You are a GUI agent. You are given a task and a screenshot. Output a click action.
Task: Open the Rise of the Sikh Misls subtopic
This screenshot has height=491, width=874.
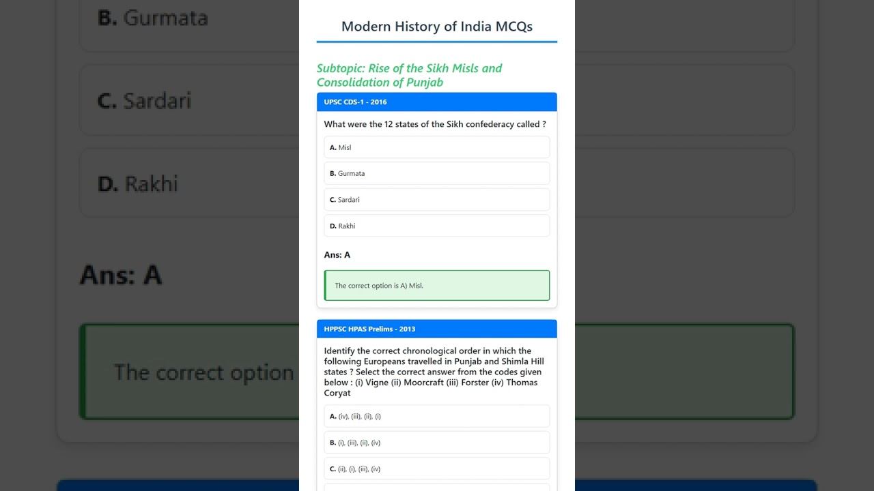pyautogui.click(x=410, y=75)
